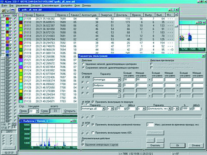Screen dimensions: 207x155
Task: Select 'Сохранение записей' radio option
Action: [x=83, y=68]
